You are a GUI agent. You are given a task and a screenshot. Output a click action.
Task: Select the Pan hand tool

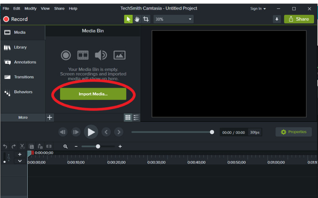[137, 19]
